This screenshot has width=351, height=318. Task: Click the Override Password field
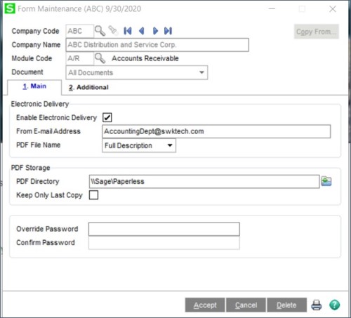pyautogui.click(x=164, y=229)
